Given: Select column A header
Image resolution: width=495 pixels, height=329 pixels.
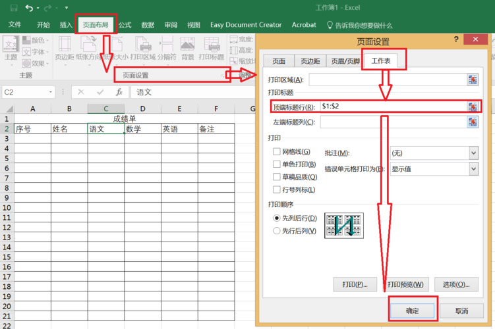Looking at the screenshot, I should coord(32,109).
